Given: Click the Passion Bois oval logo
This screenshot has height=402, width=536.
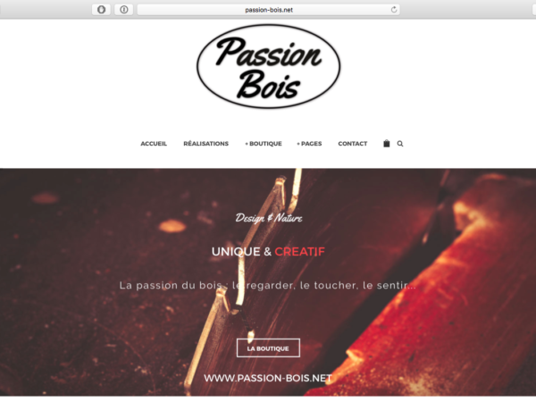Looking at the screenshot, I should point(268,66).
